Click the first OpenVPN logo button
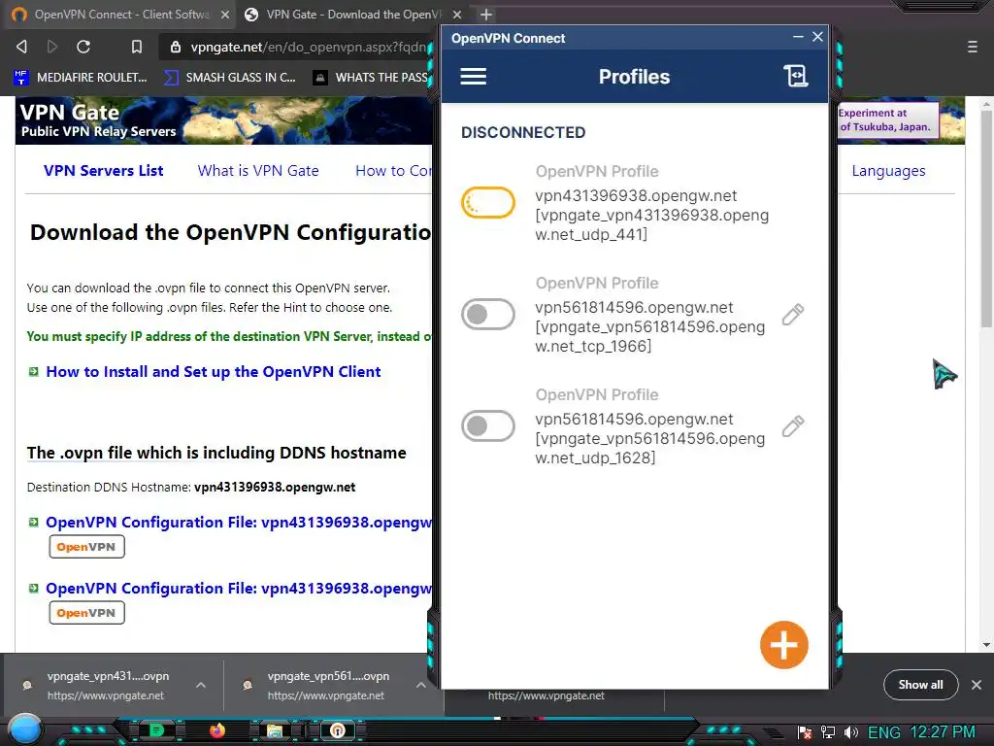This screenshot has height=746, width=994. pyautogui.click(x=86, y=547)
